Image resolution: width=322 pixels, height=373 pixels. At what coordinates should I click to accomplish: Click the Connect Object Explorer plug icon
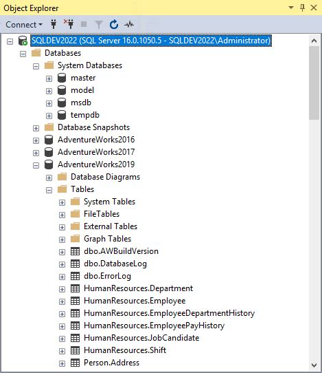click(54, 24)
